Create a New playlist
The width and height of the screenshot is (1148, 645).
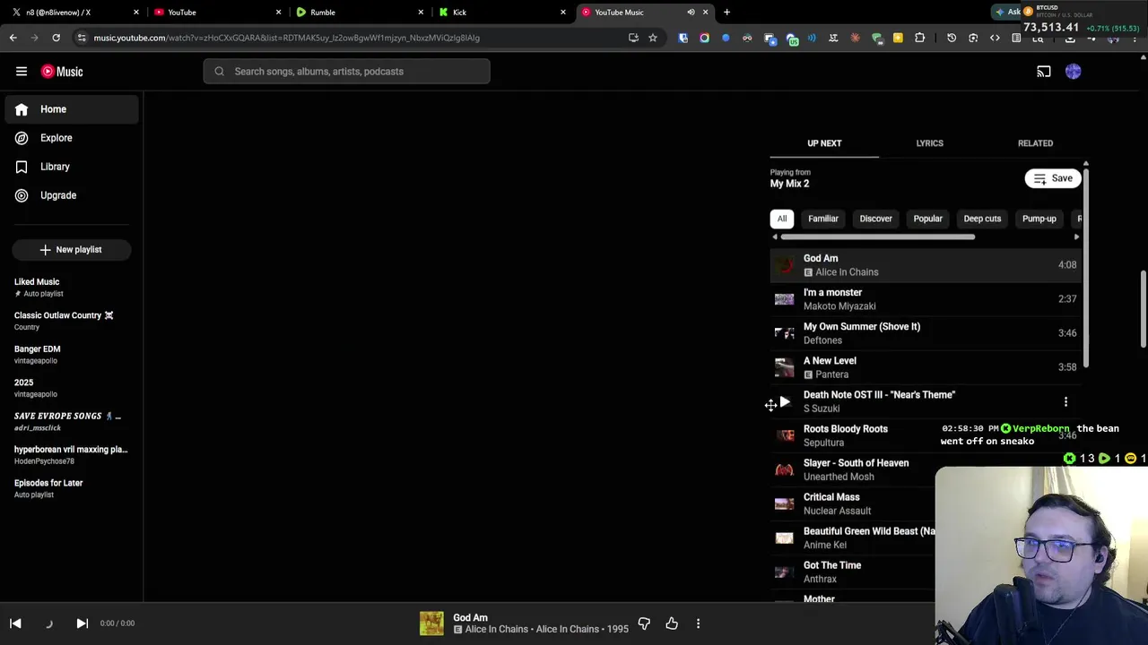(x=72, y=250)
